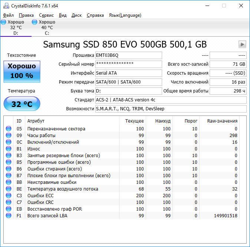Click status icon of Неисправимые ошибки row

point(9,182)
